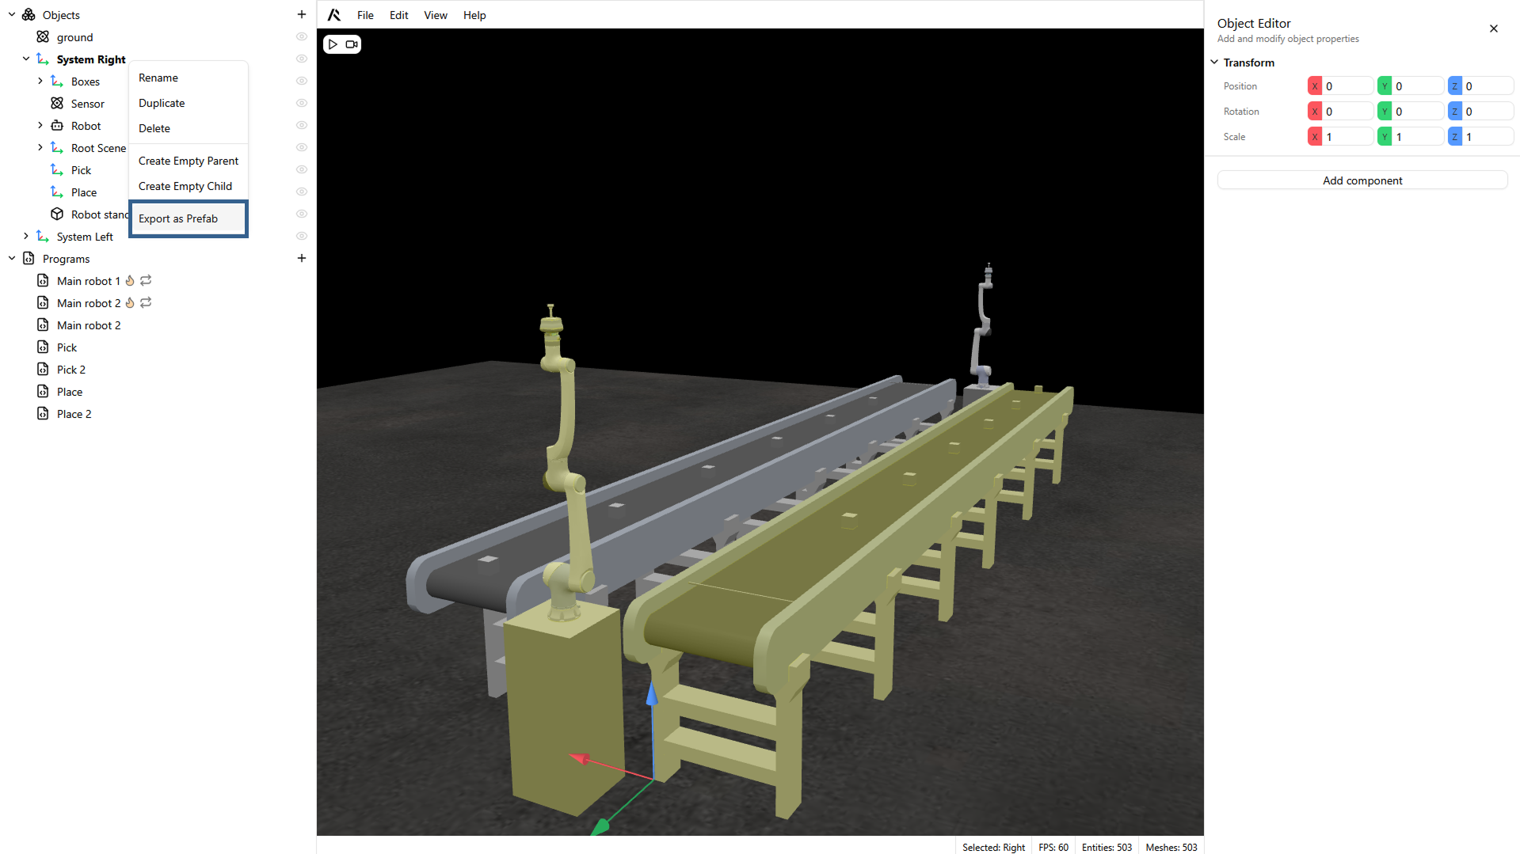Close the Object Editor panel
The width and height of the screenshot is (1520, 854).
[1493, 28]
